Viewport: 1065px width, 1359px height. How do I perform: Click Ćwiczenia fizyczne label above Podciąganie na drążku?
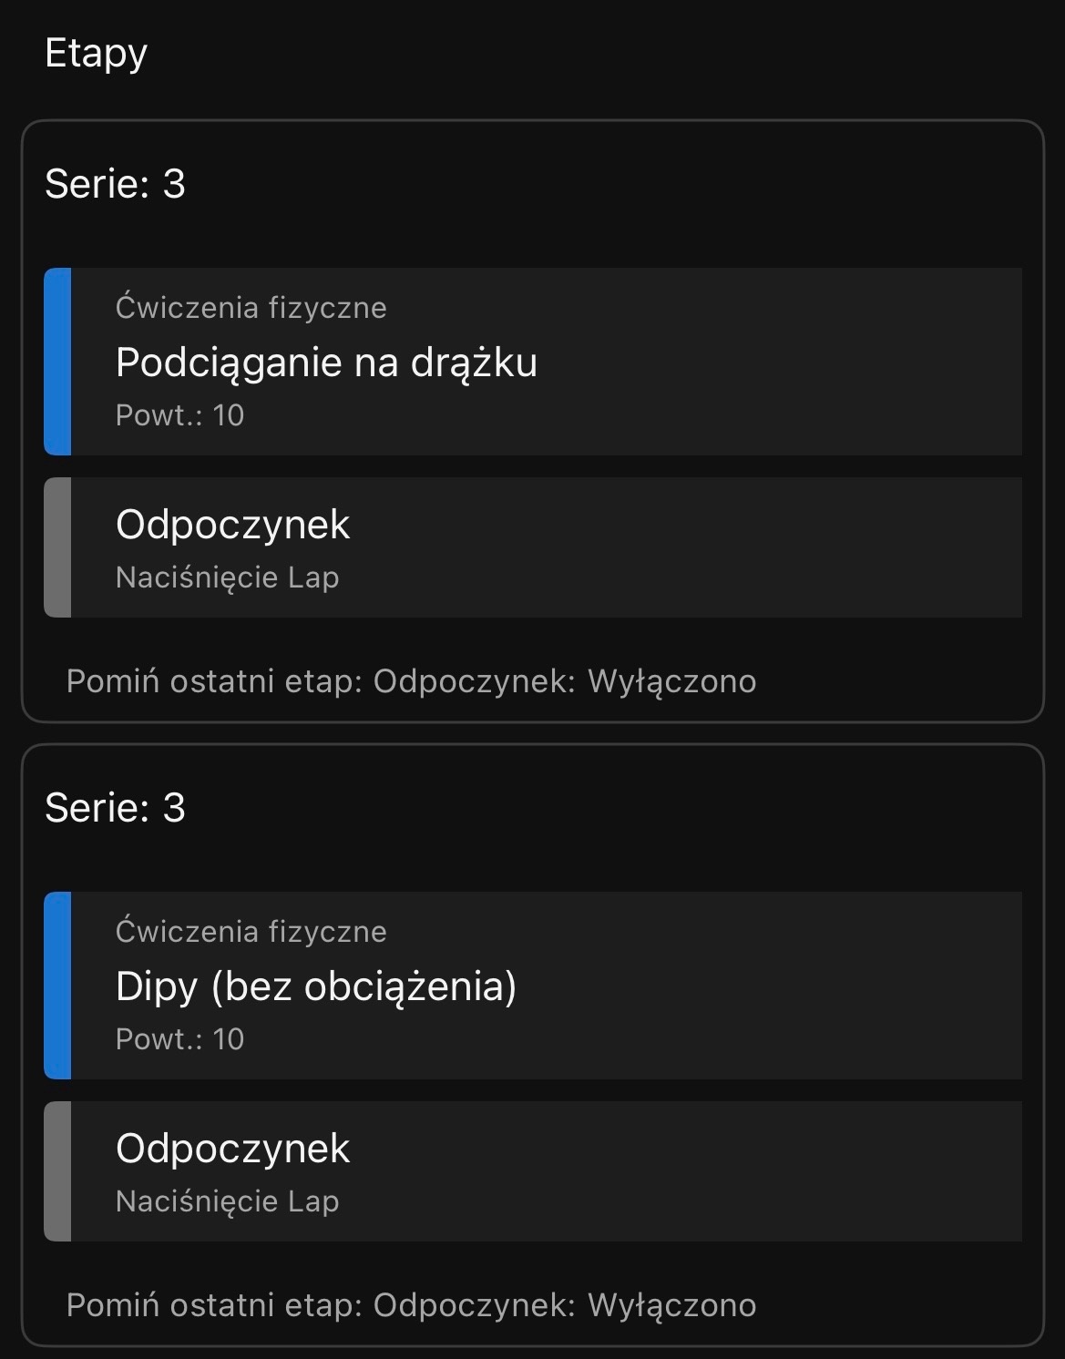(x=251, y=308)
